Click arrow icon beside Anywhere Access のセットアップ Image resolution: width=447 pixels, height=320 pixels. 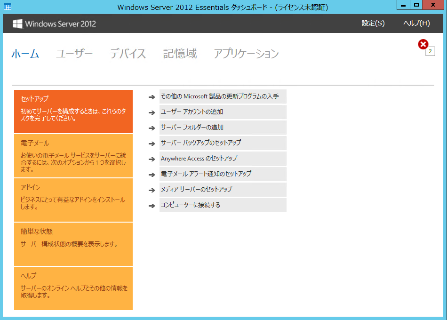coord(152,159)
